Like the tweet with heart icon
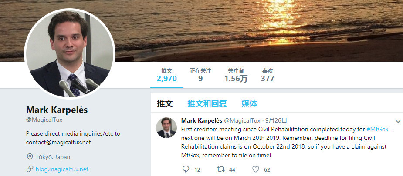 (x=255, y=169)
